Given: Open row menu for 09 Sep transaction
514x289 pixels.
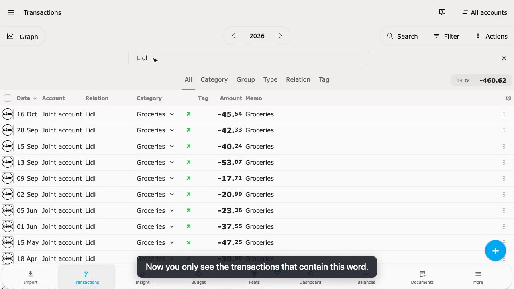Looking at the screenshot, I should pos(504,178).
